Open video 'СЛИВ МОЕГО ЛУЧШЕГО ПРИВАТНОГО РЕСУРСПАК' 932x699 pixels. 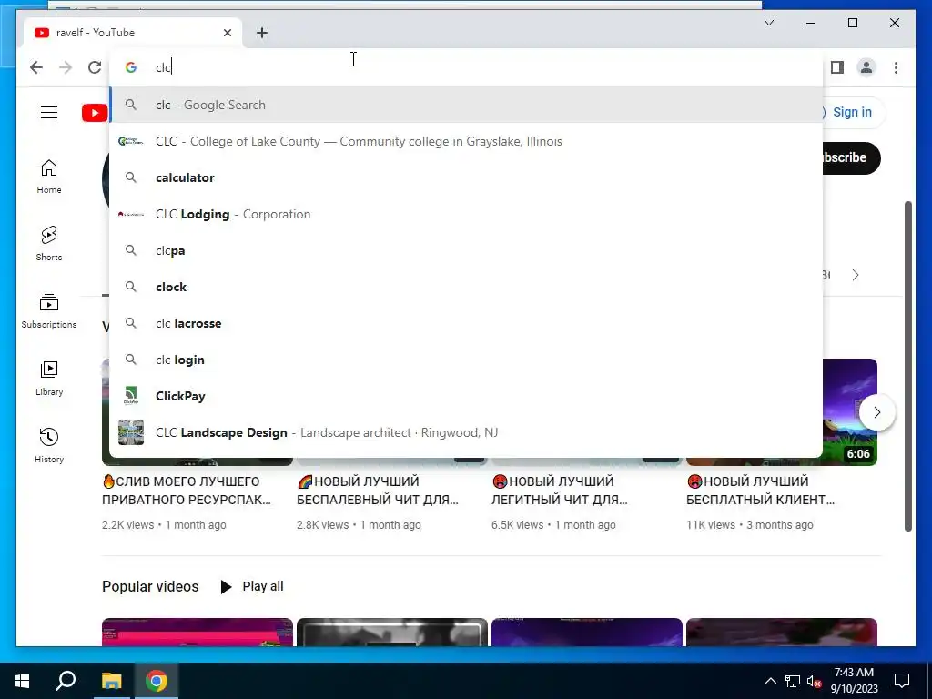186,491
